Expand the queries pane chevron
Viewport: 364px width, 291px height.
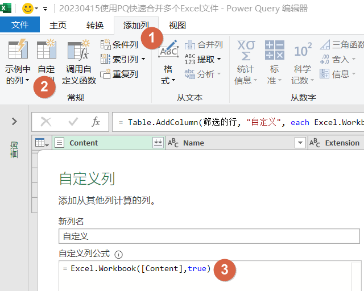pyautogui.click(x=14, y=121)
